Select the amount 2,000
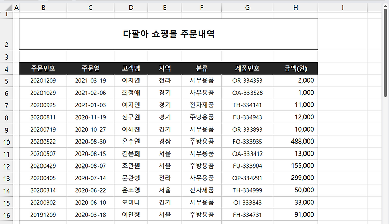 (296, 80)
